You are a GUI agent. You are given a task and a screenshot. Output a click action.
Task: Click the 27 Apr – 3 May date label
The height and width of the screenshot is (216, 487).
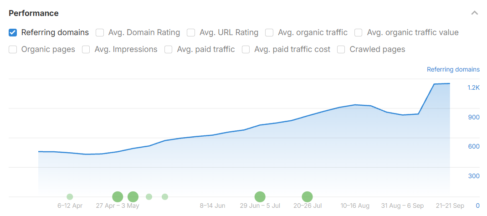pos(118,206)
